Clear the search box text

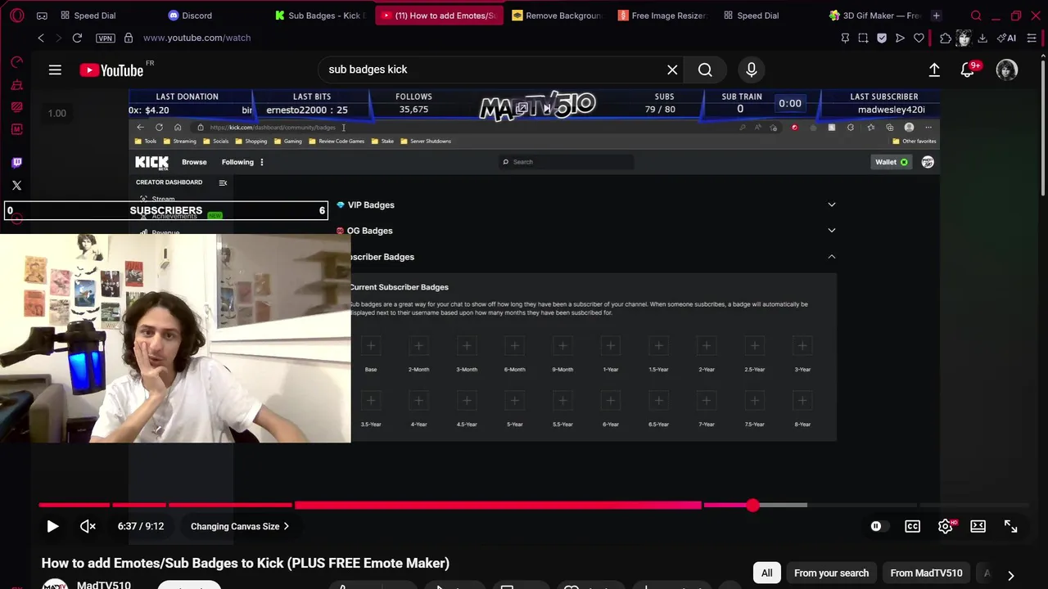(672, 70)
